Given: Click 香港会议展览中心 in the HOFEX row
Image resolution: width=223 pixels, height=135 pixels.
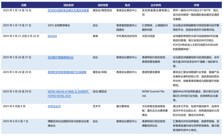Looking at the screenshot, I should click(126, 10).
